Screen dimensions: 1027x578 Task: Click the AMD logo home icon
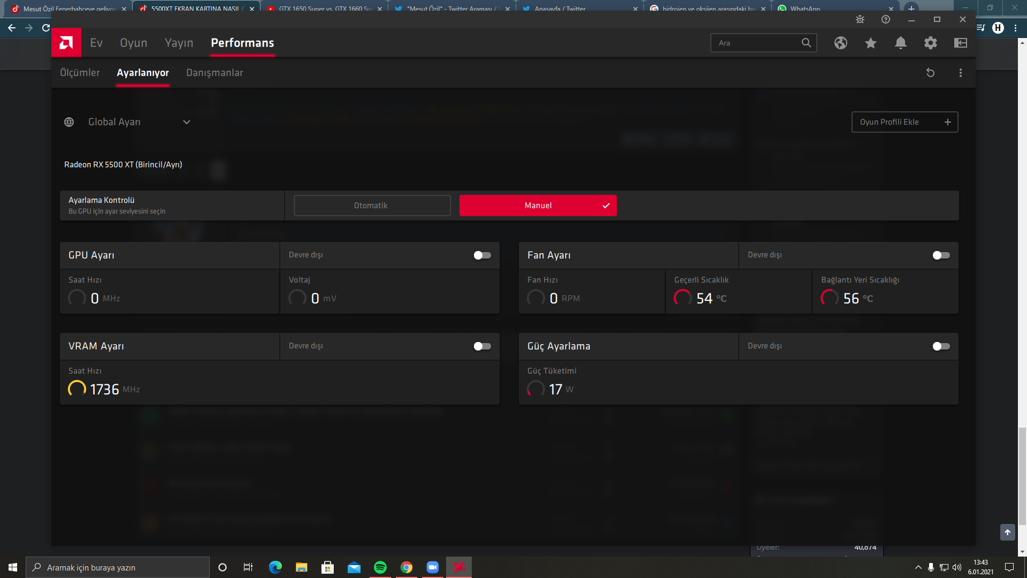[66, 43]
